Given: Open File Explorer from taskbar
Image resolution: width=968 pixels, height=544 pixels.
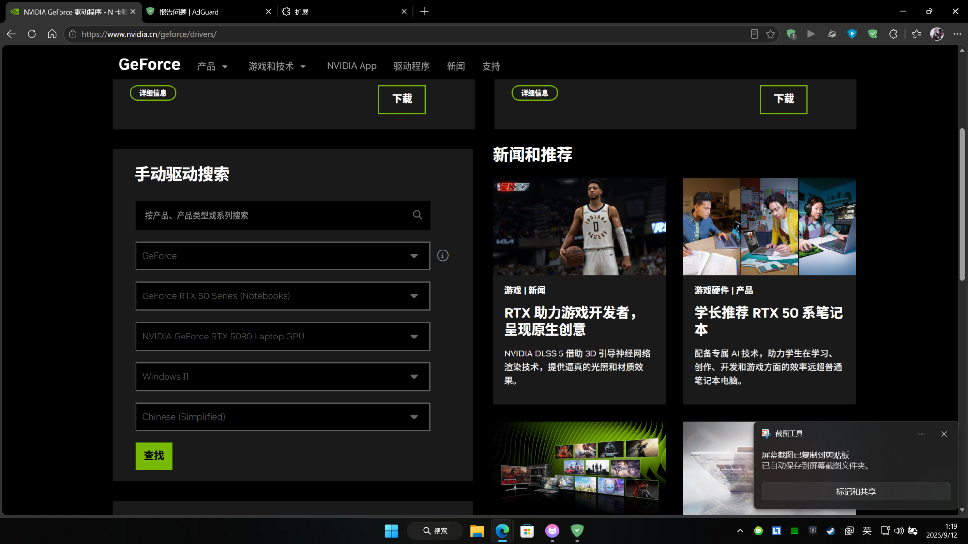Looking at the screenshot, I should click(477, 531).
